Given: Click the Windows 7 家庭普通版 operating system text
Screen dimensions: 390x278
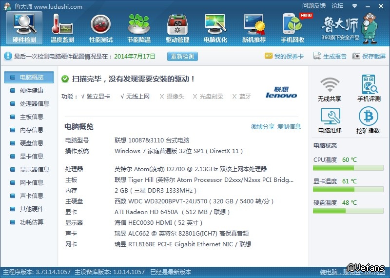Looking at the screenshot, I should tap(178, 151).
